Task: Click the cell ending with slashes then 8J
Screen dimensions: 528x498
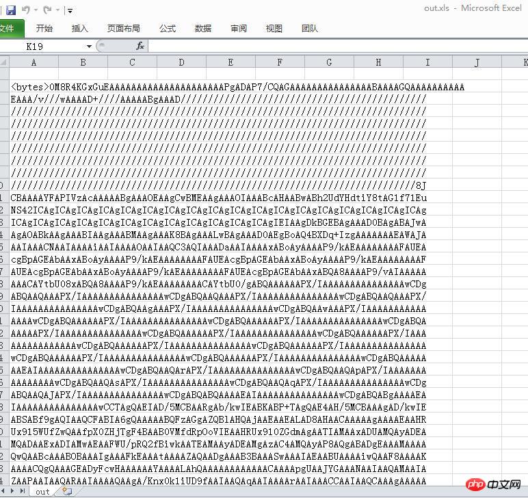Action: 218,185
